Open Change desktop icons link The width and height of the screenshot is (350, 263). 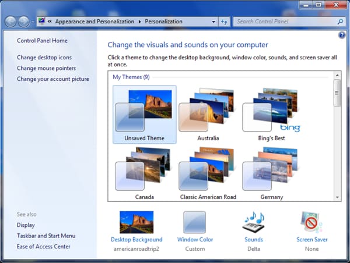(44, 58)
